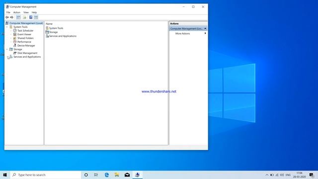This screenshot has width=318, height=179.
Task: Click the ENG language indicator
Action: pyautogui.click(x=288, y=175)
